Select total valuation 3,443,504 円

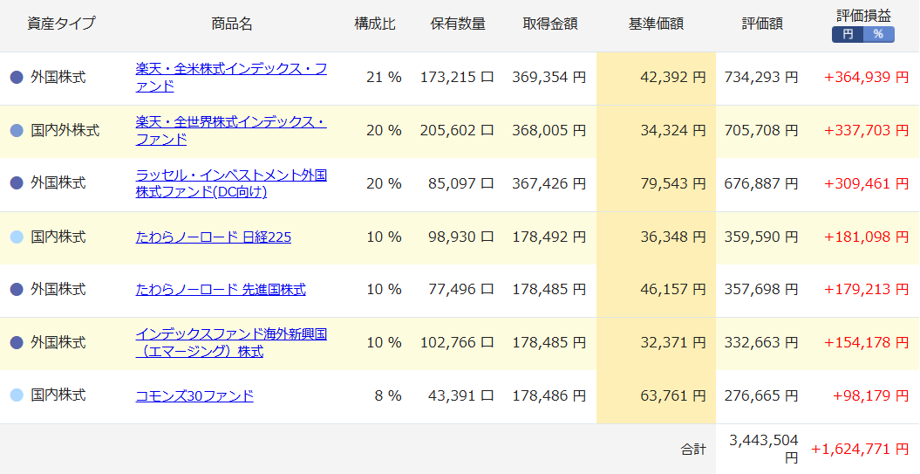tap(763, 449)
